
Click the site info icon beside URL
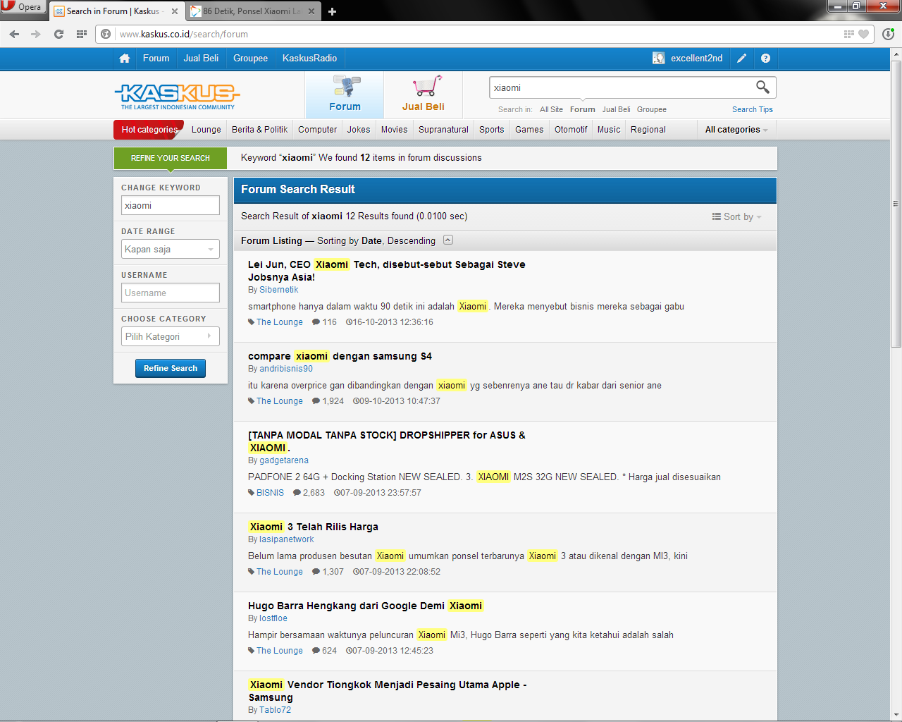tap(106, 34)
